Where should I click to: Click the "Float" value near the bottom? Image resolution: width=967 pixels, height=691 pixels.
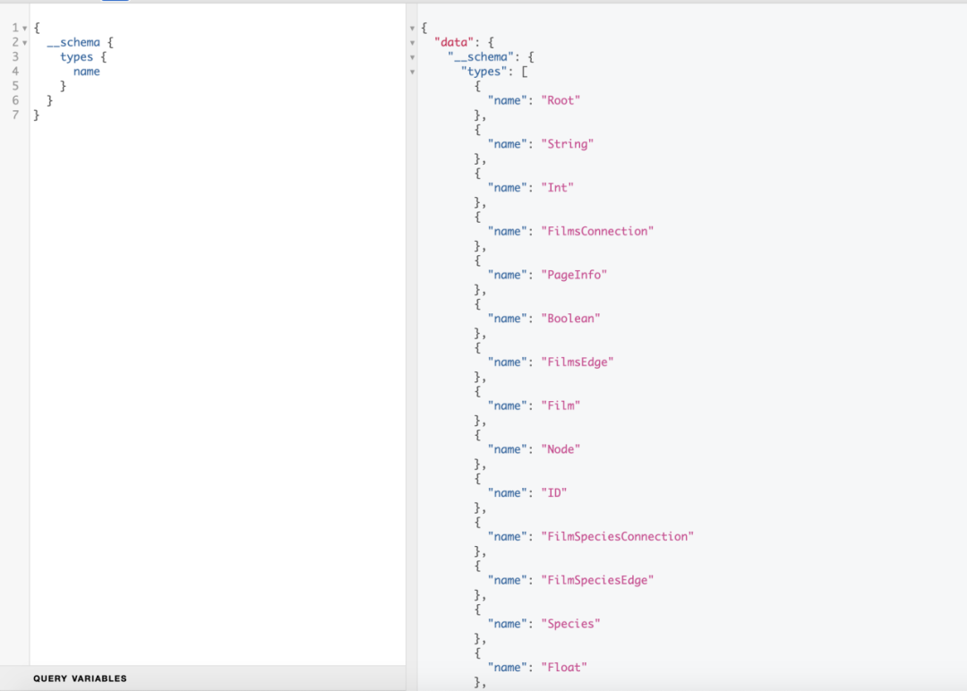click(564, 667)
